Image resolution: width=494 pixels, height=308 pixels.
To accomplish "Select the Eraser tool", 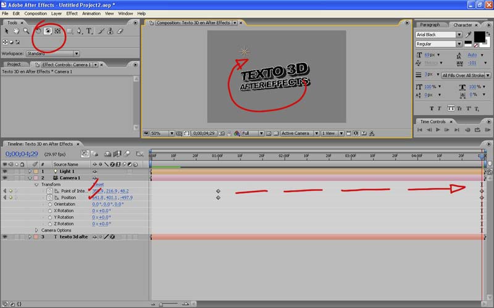I will [120, 31].
